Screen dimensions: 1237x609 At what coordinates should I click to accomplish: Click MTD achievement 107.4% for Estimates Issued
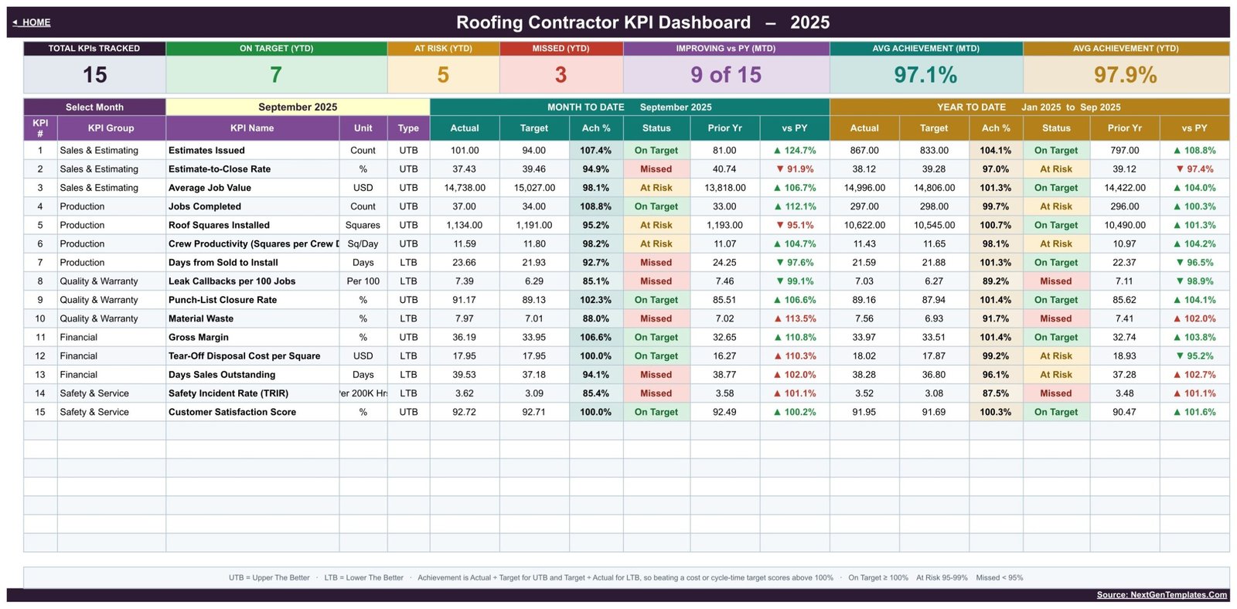(596, 151)
